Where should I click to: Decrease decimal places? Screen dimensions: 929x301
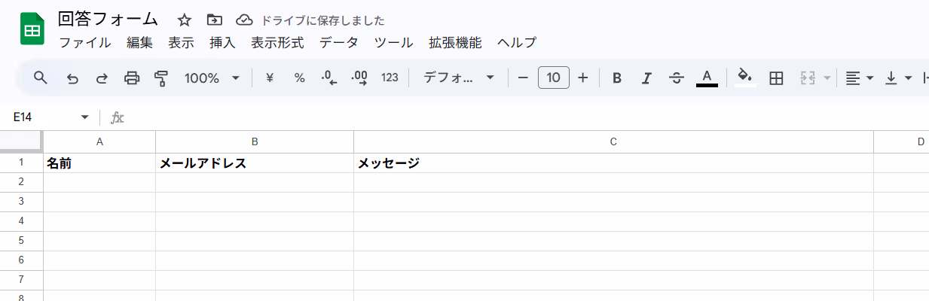click(x=329, y=78)
